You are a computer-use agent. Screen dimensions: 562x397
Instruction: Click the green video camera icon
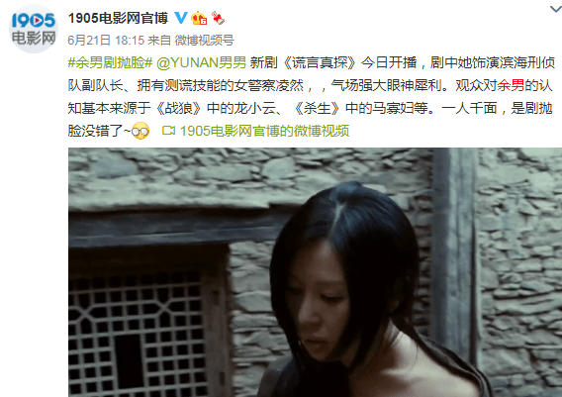click(x=168, y=131)
